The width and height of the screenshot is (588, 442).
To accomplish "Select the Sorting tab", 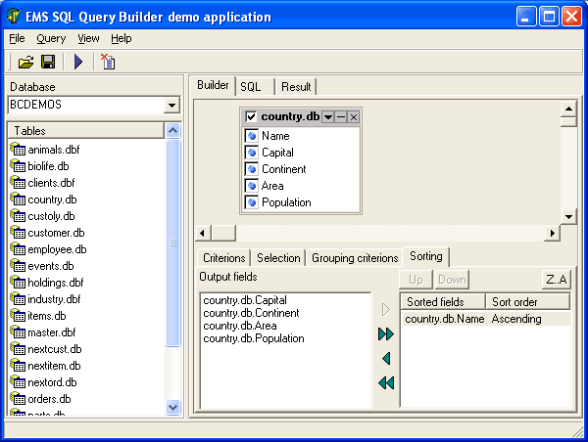I will (426, 256).
